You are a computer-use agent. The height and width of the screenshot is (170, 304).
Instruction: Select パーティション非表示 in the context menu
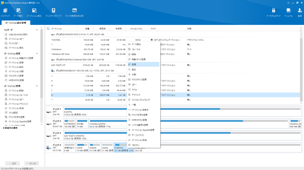[x=144, y=110]
